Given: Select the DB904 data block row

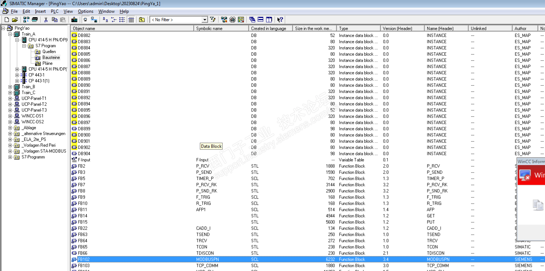Looking at the screenshot, I should 308,154.
